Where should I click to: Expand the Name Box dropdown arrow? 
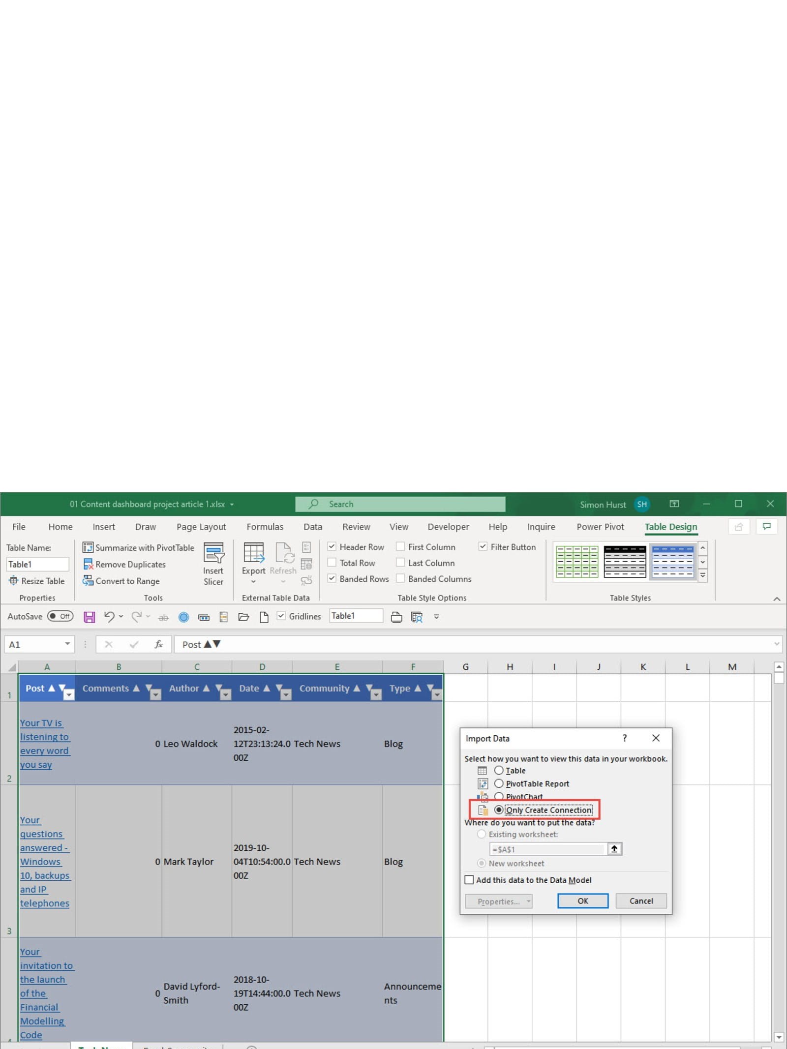click(x=67, y=644)
